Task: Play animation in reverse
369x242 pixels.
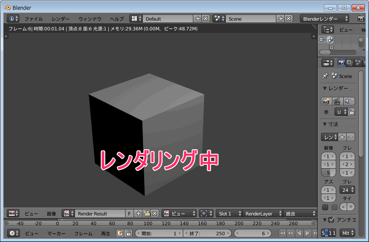Action: [299, 233]
